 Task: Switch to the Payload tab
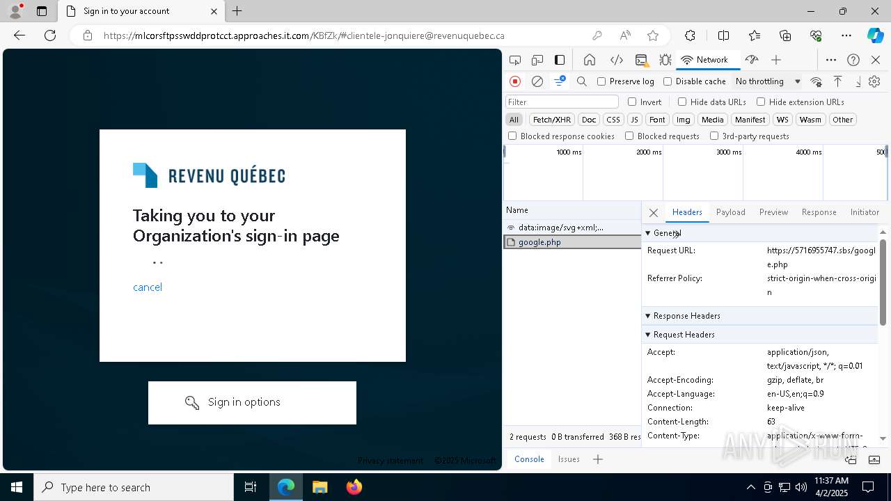click(x=731, y=212)
